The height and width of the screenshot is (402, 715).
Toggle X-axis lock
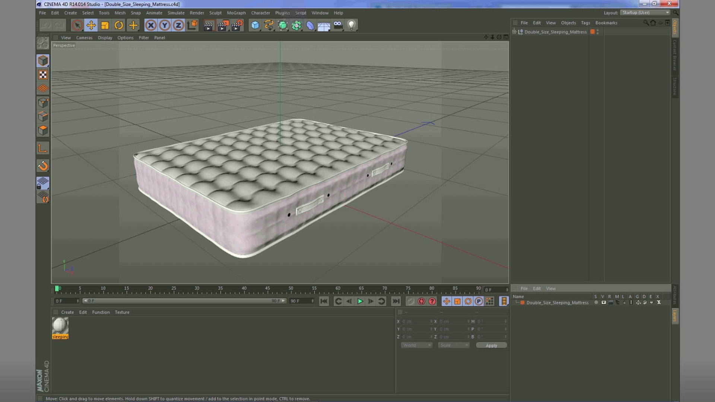pyautogui.click(x=151, y=25)
